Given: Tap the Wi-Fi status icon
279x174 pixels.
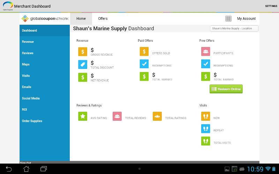Looking at the screenshot, I should point(268,169).
